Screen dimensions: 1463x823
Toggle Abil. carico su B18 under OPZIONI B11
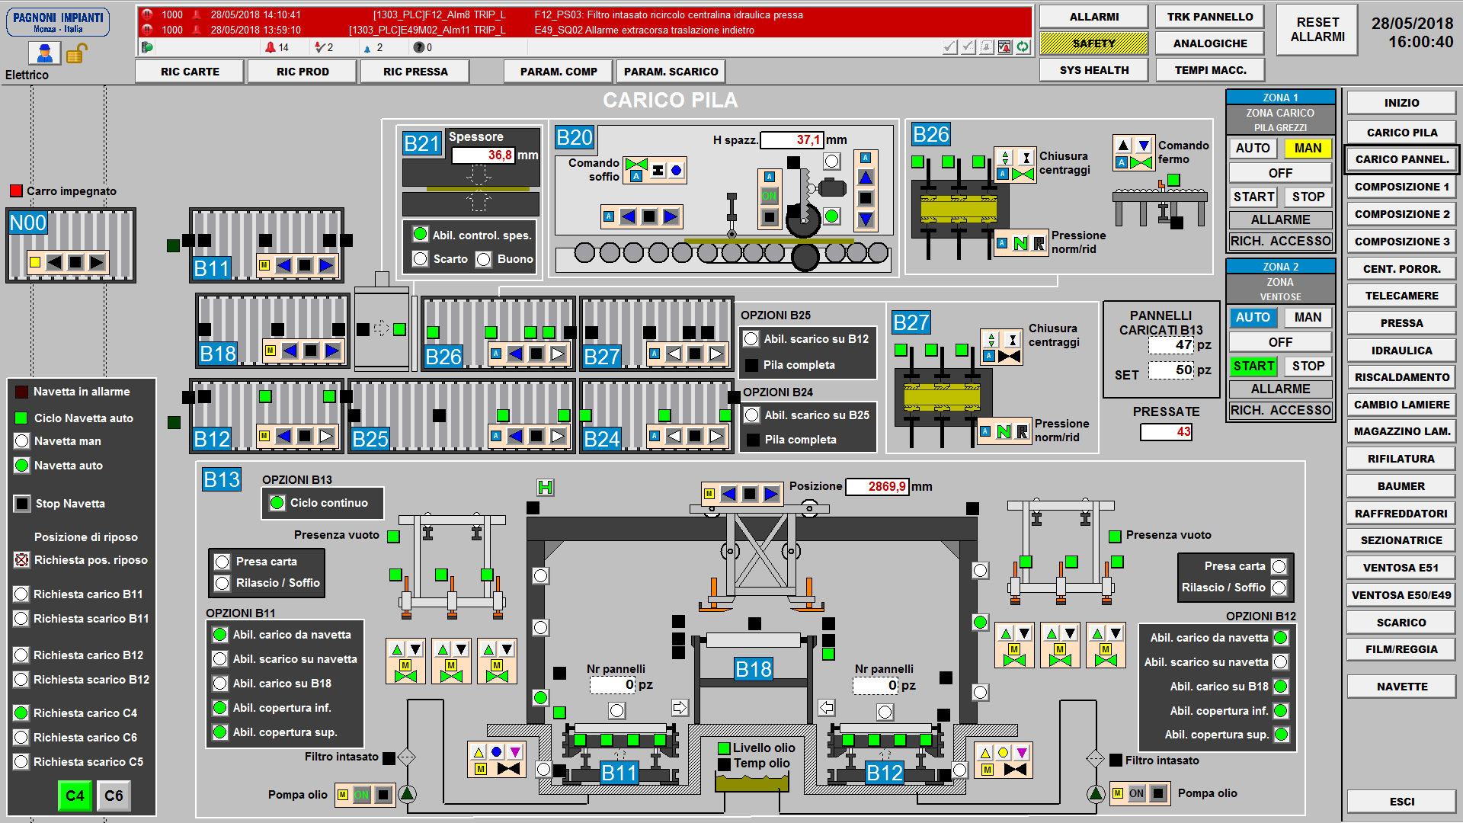[220, 684]
